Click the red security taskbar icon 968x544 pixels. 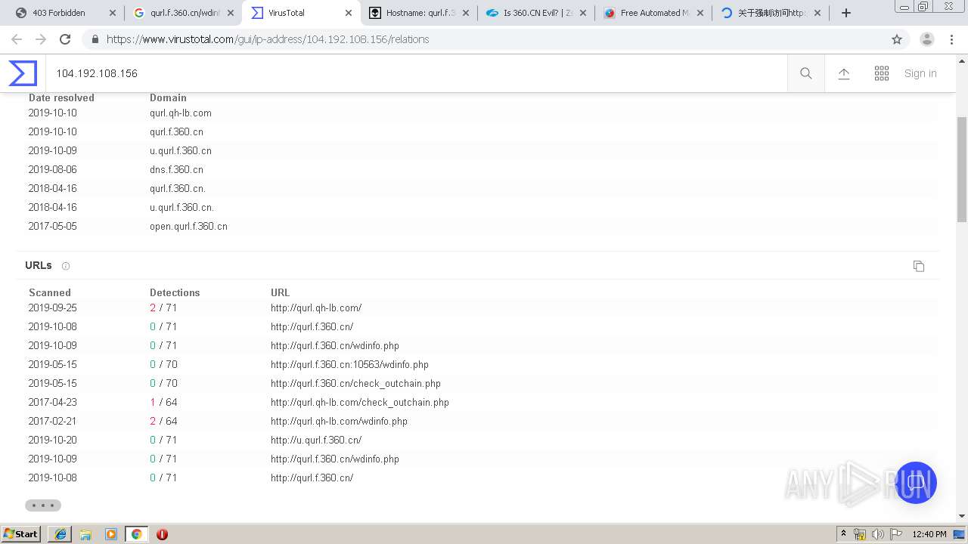[x=162, y=534]
